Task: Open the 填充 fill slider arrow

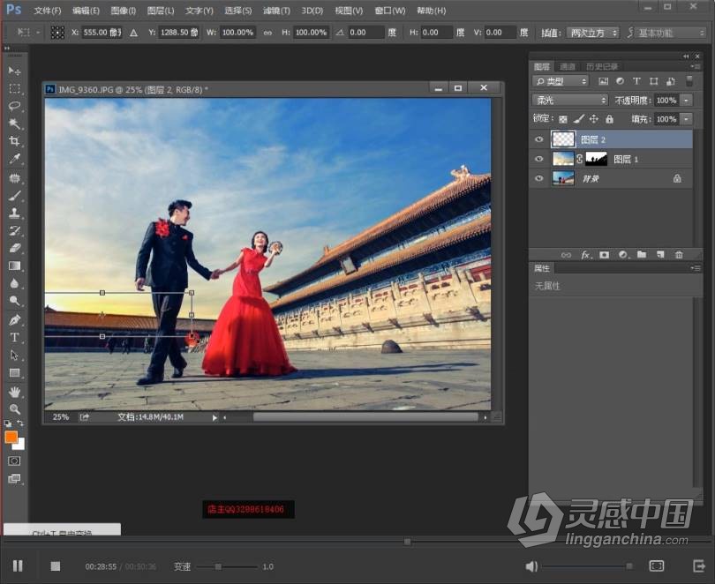Action: 686,119
